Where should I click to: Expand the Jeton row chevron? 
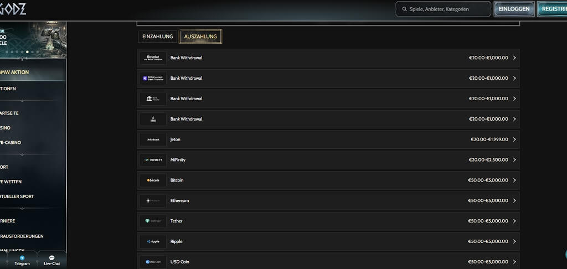[x=514, y=139]
